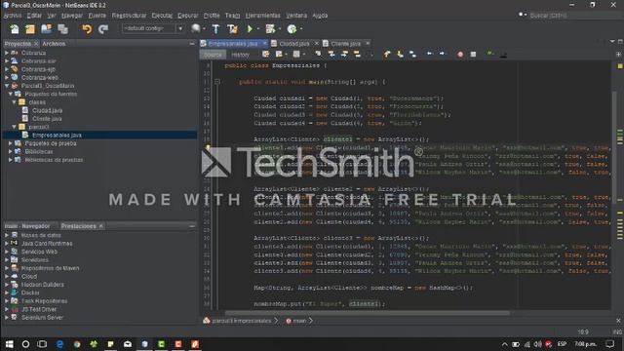Click the New Project toolbar icon
Screen dimensions: 624x351
tap(30, 28)
